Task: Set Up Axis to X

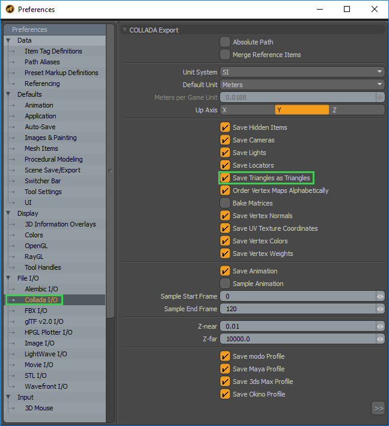Action: pyautogui.click(x=247, y=110)
